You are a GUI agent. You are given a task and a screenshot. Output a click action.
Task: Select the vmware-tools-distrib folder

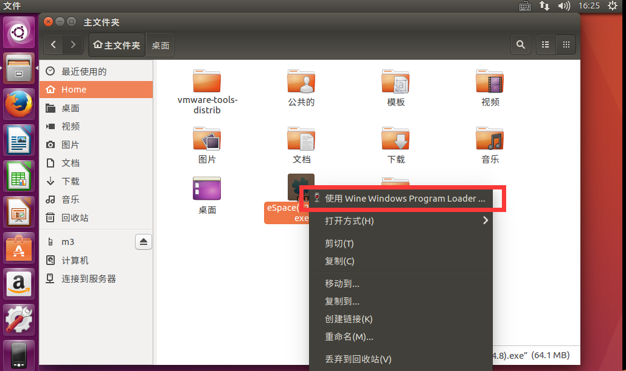click(x=207, y=92)
